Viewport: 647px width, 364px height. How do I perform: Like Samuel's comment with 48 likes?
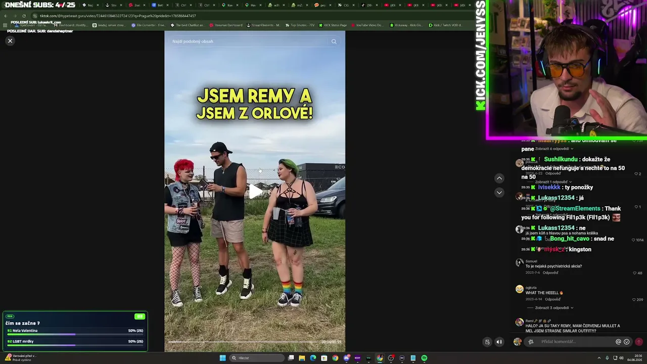pyautogui.click(x=635, y=273)
